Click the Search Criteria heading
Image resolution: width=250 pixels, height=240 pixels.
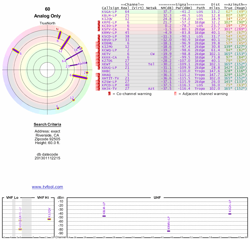click(x=47, y=125)
